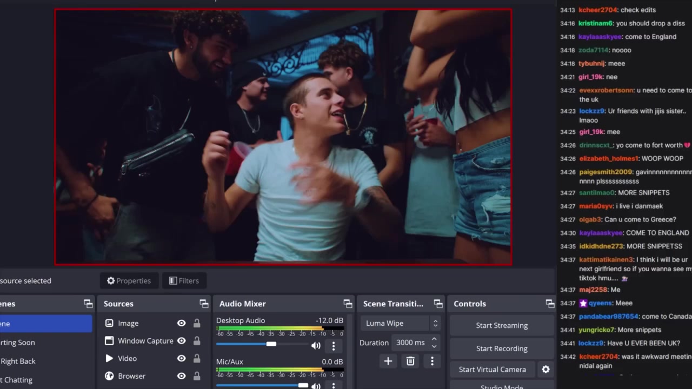Image resolution: width=692 pixels, height=389 pixels.
Task: Toggle visibility of the Video source
Action: (x=182, y=358)
